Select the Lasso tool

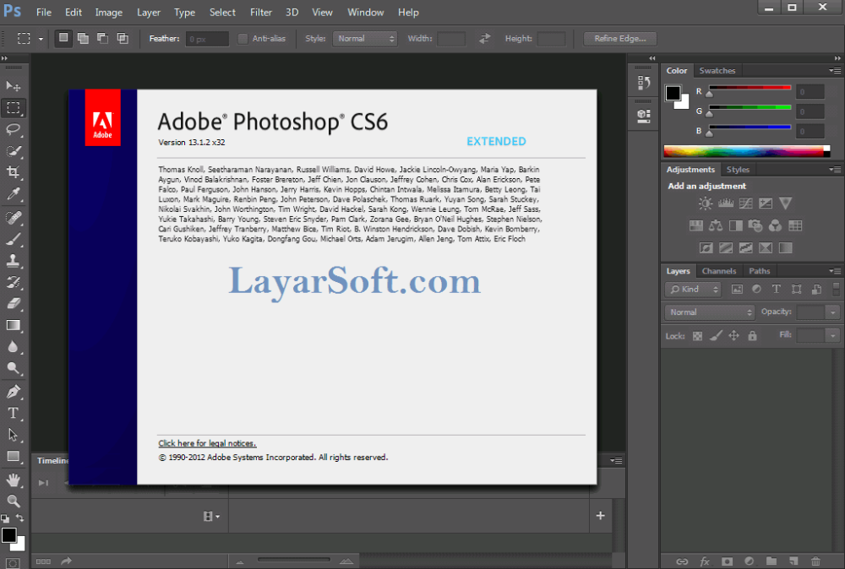[14, 129]
